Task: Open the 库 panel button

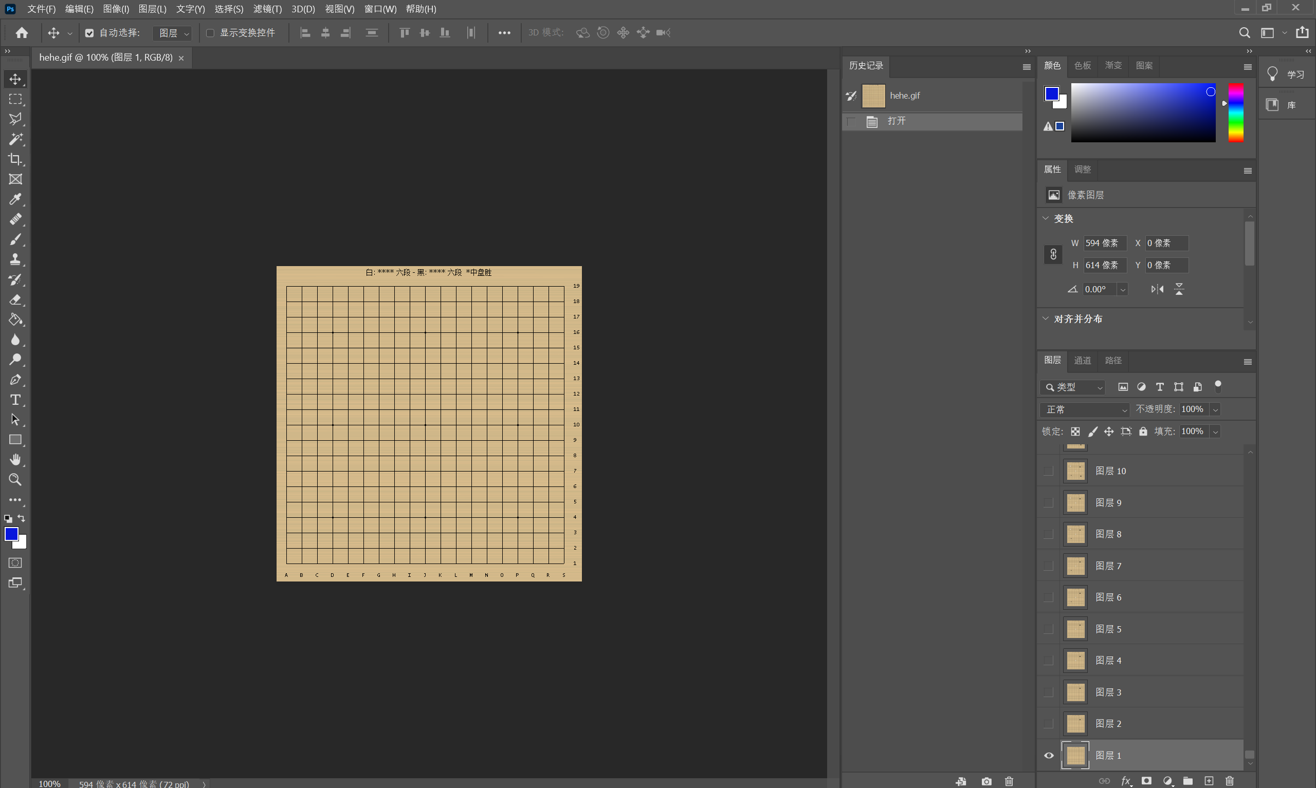Action: point(1286,105)
